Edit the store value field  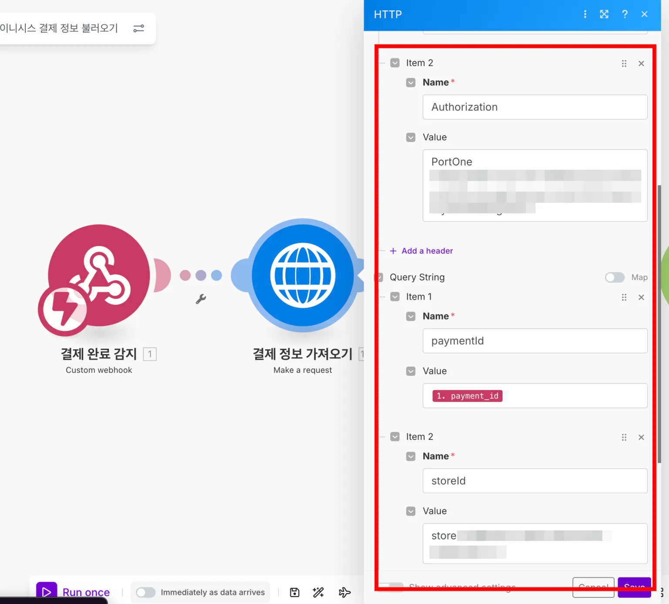coord(535,543)
